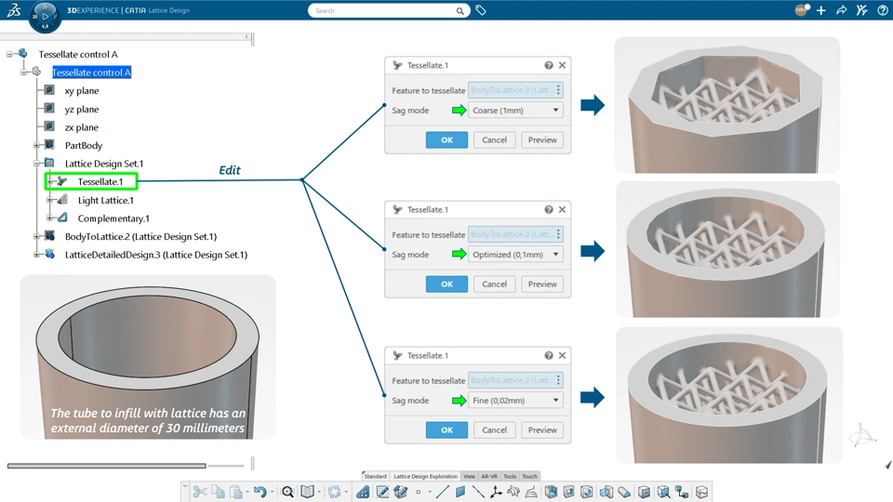Viewport: 893px width, 502px height.
Task: Collapse the Lattice Design Set.1 node
Action: [x=36, y=164]
